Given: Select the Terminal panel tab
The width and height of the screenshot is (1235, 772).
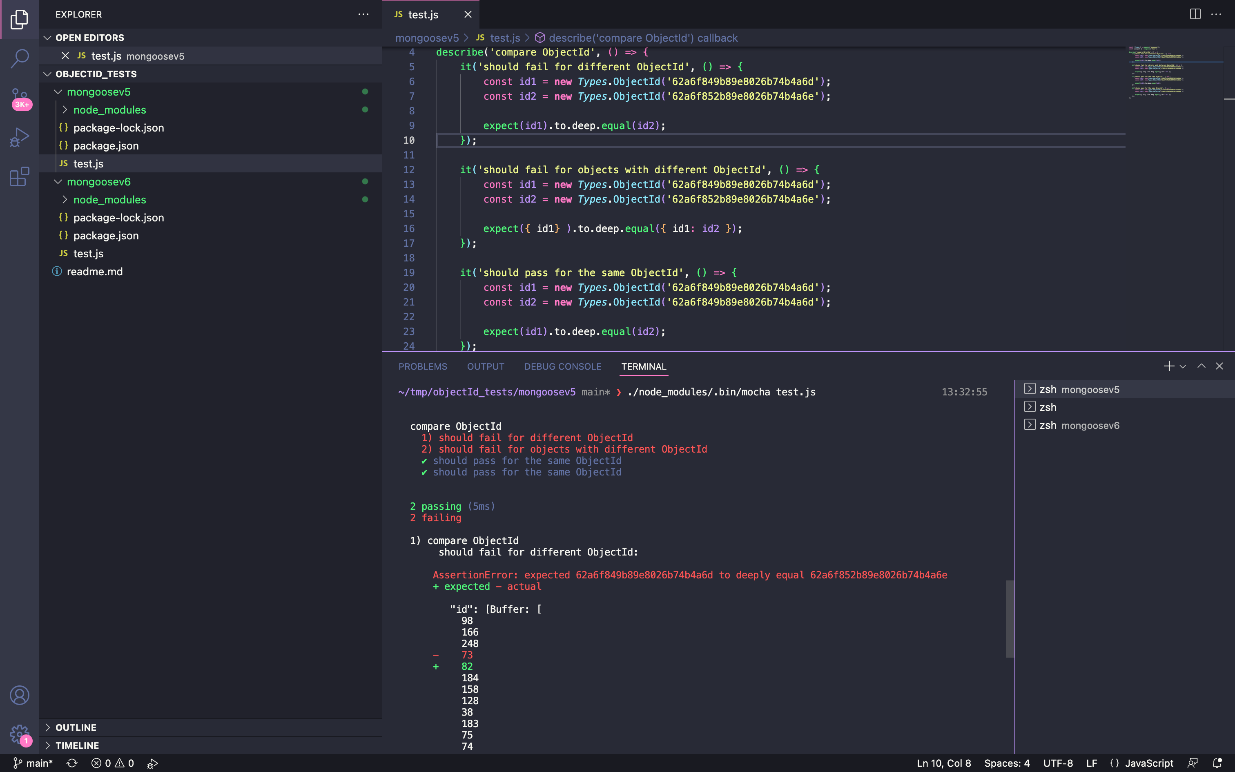Looking at the screenshot, I should pos(644,367).
